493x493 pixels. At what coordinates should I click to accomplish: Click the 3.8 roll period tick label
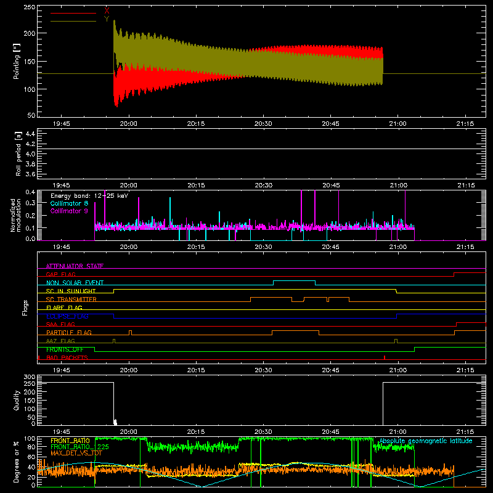30,164
